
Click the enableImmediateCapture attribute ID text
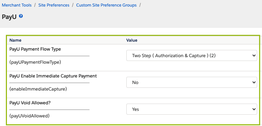coord(38,89)
